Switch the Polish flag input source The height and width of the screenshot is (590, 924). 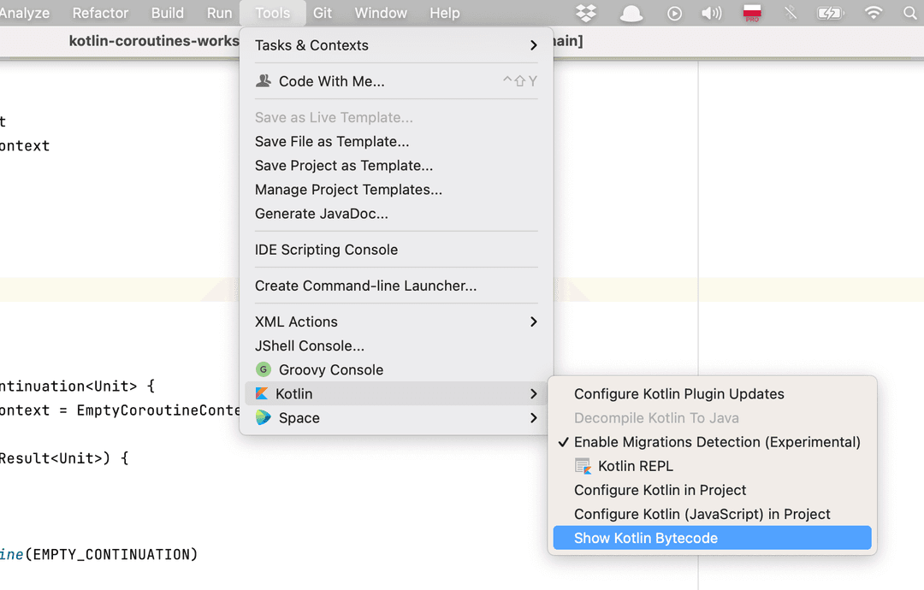[752, 13]
